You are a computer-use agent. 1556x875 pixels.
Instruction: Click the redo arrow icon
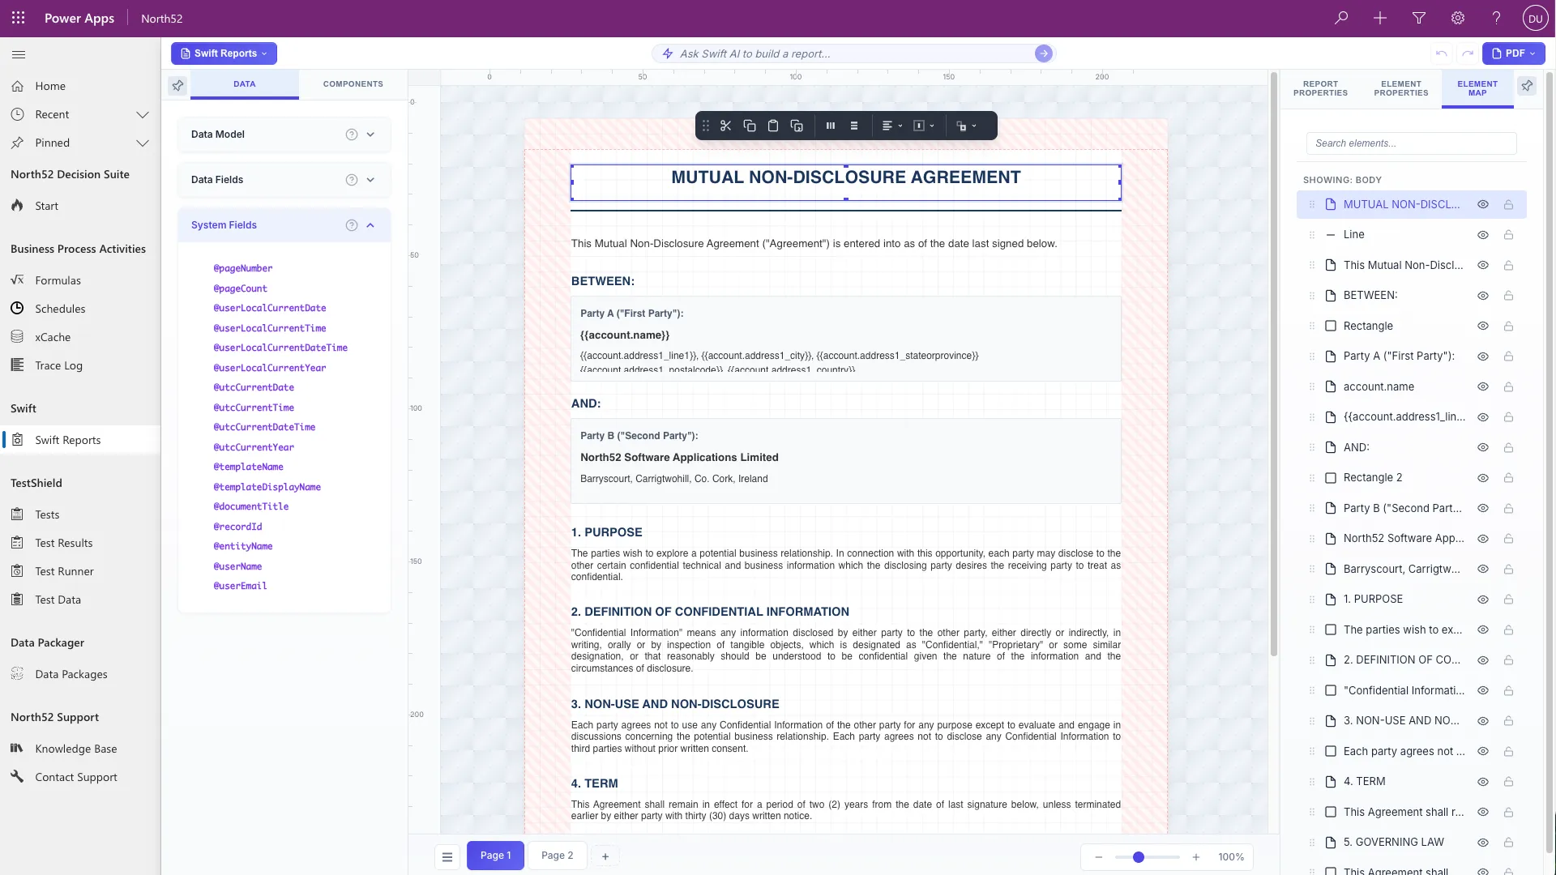pos(1467,53)
